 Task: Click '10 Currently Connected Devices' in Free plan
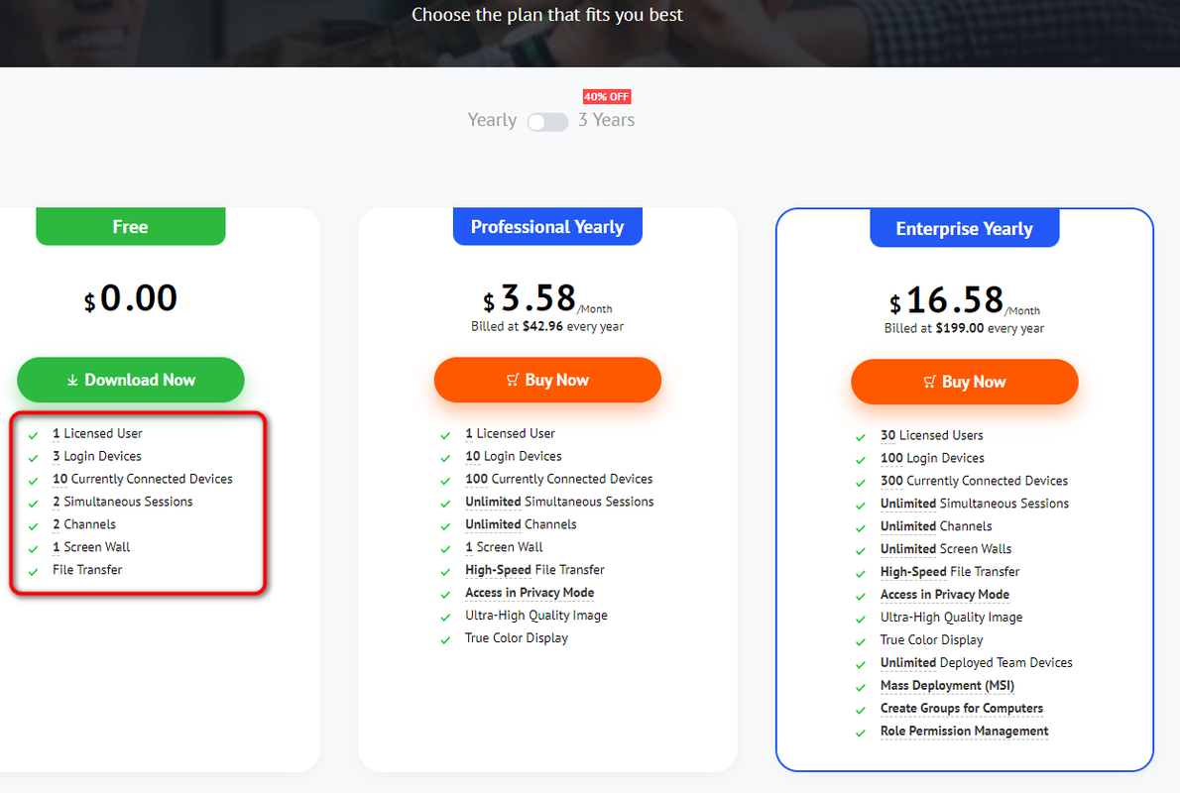coord(142,479)
